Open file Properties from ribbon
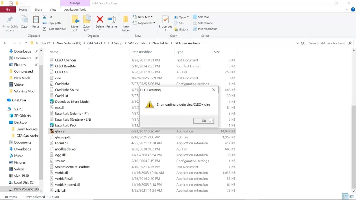Viewport: 356px width, 200px height. [x=165, y=23]
